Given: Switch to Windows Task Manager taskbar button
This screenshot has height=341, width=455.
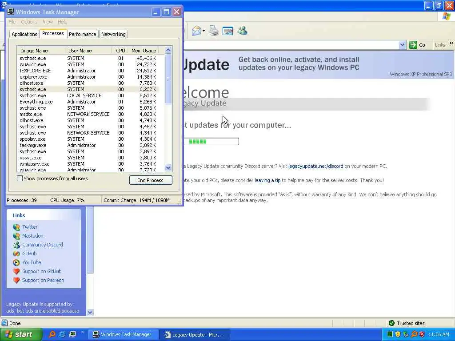Looking at the screenshot, I should pyautogui.click(x=123, y=335).
